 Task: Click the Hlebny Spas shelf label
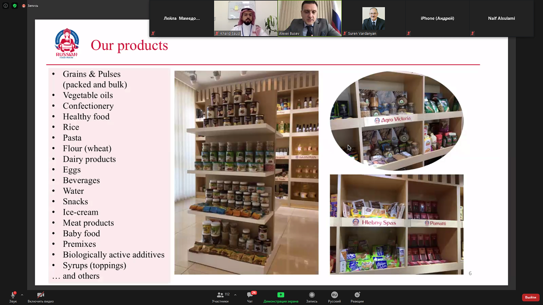(374, 222)
